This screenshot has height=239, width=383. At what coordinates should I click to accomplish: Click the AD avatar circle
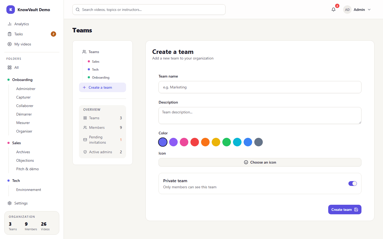347,10
